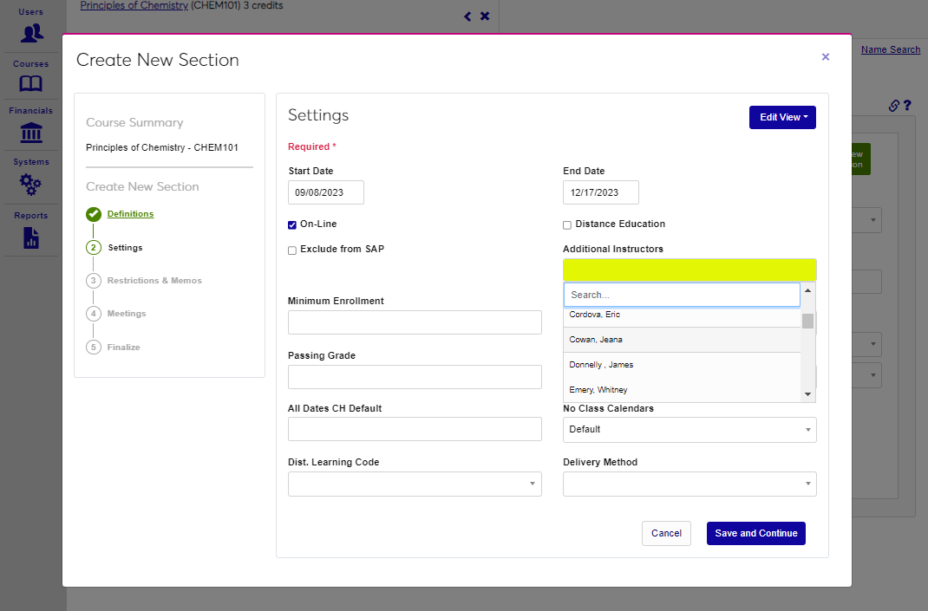The width and height of the screenshot is (928, 611).
Task: Enable the Distance Education checkbox
Action: pyautogui.click(x=567, y=225)
